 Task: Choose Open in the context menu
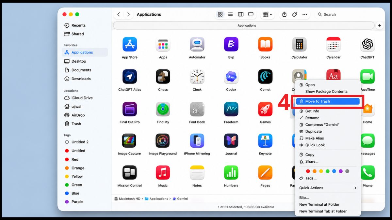328,85
